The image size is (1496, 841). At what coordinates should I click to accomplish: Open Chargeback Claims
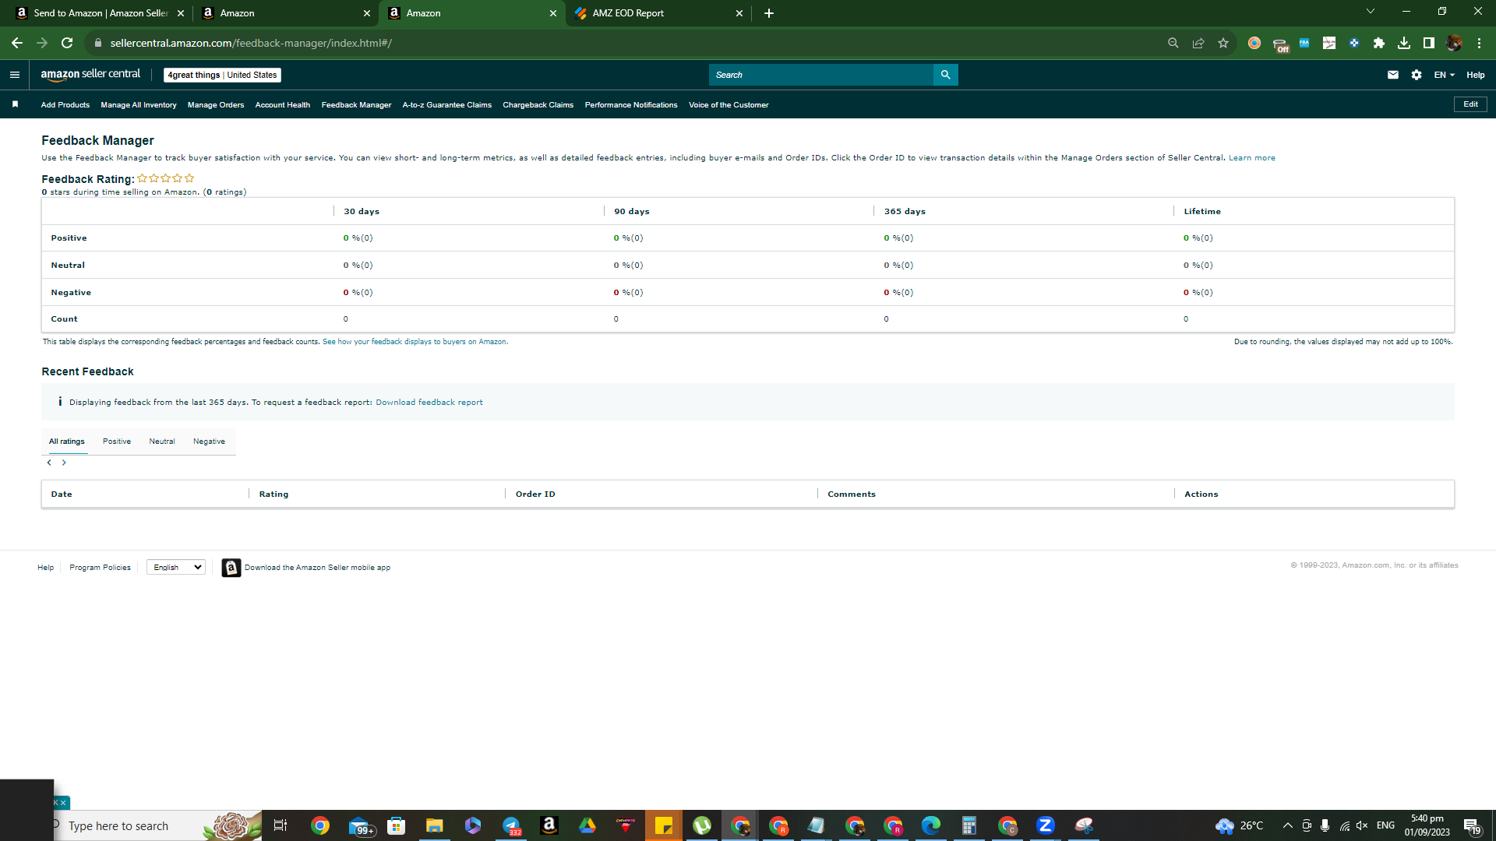coord(538,105)
